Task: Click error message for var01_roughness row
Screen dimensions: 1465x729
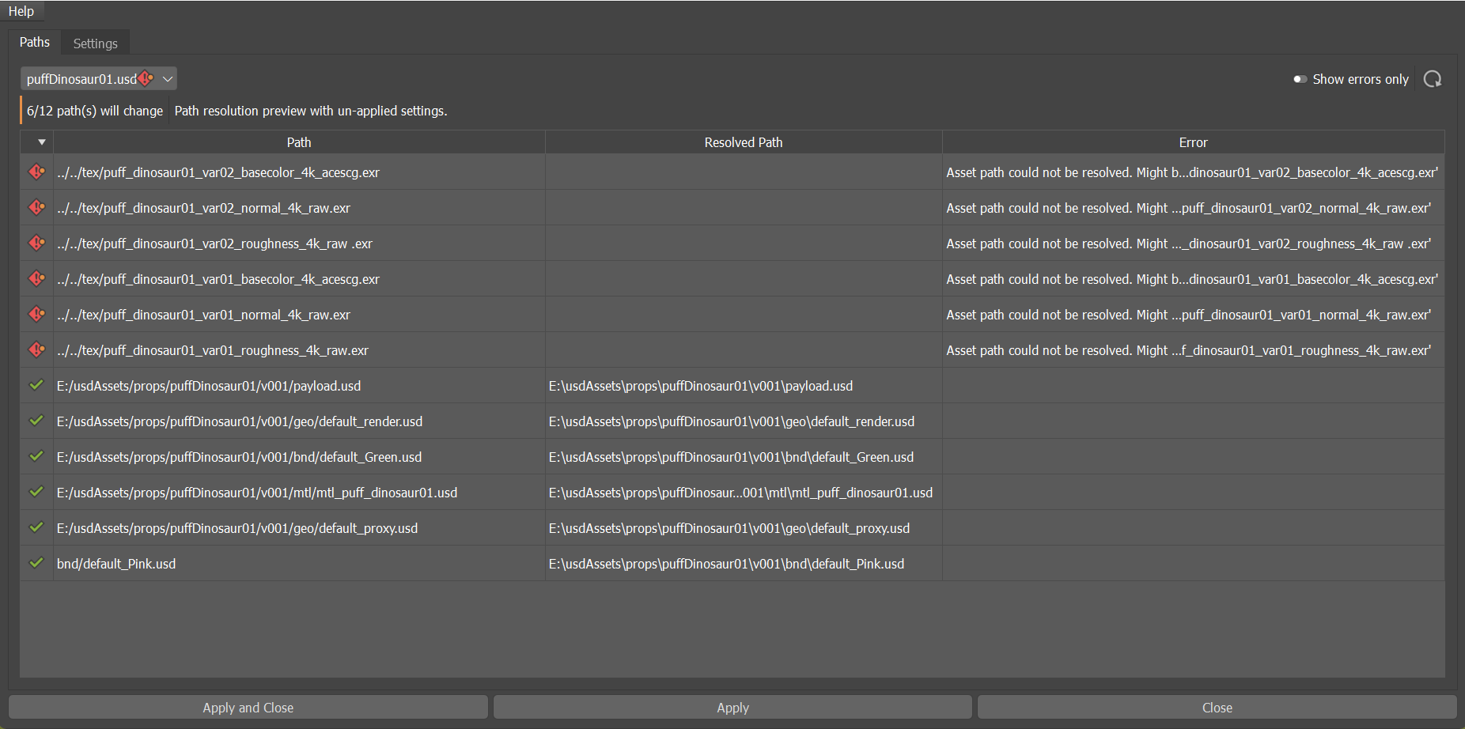Action: click(1193, 349)
